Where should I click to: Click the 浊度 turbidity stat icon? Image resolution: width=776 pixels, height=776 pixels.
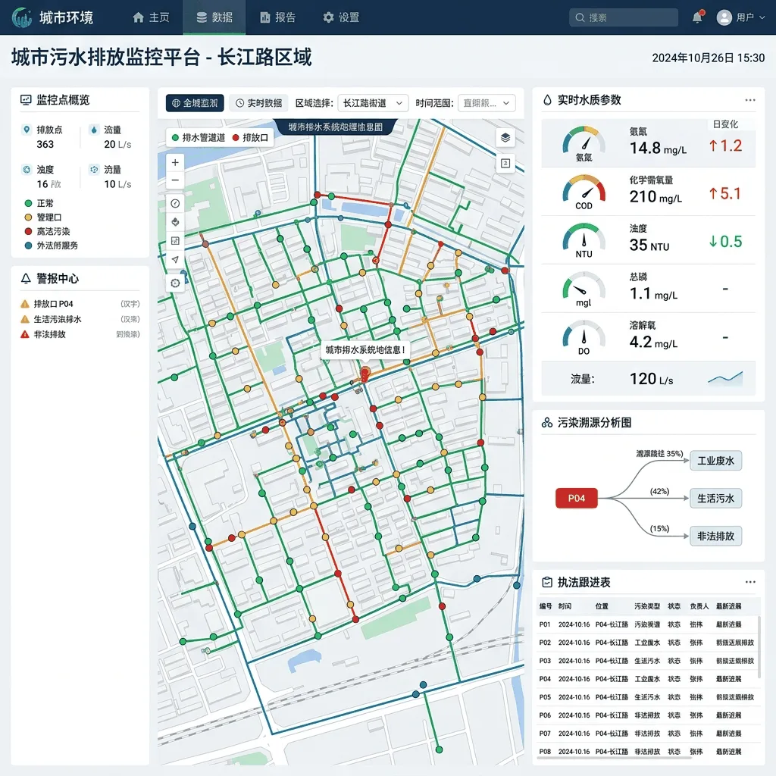point(27,169)
